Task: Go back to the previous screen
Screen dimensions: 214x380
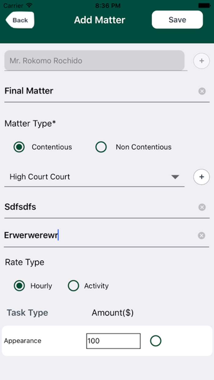Action: point(20,20)
